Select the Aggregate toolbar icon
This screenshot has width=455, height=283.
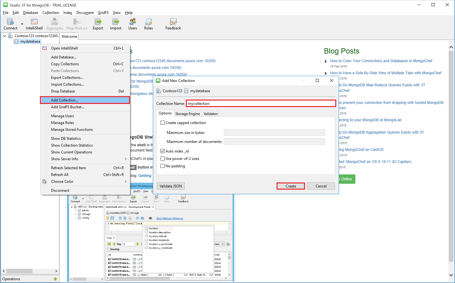(54, 23)
